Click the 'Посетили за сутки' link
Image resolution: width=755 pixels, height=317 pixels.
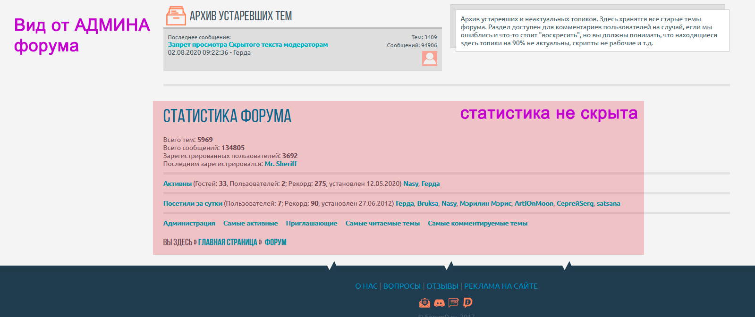193,203
